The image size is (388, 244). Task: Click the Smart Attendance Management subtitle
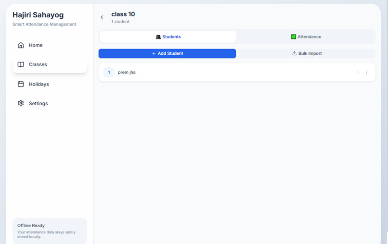point(44,24)
